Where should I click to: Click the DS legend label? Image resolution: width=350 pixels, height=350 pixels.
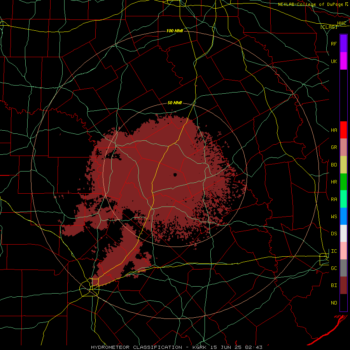click(x=334, y=234)
